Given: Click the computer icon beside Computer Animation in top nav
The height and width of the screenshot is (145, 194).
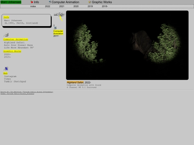Looking at the screenshot, I should click(50, 2).
